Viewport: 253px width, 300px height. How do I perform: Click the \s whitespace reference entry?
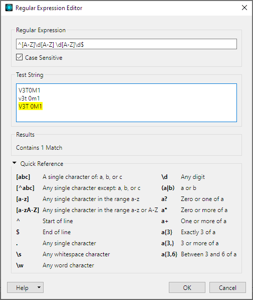click(x=63, y=254)
